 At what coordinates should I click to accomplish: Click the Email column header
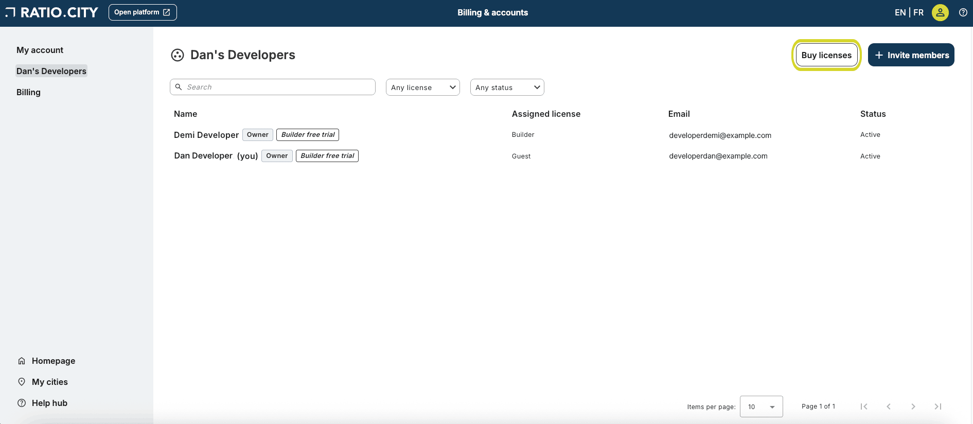point(679,114)
